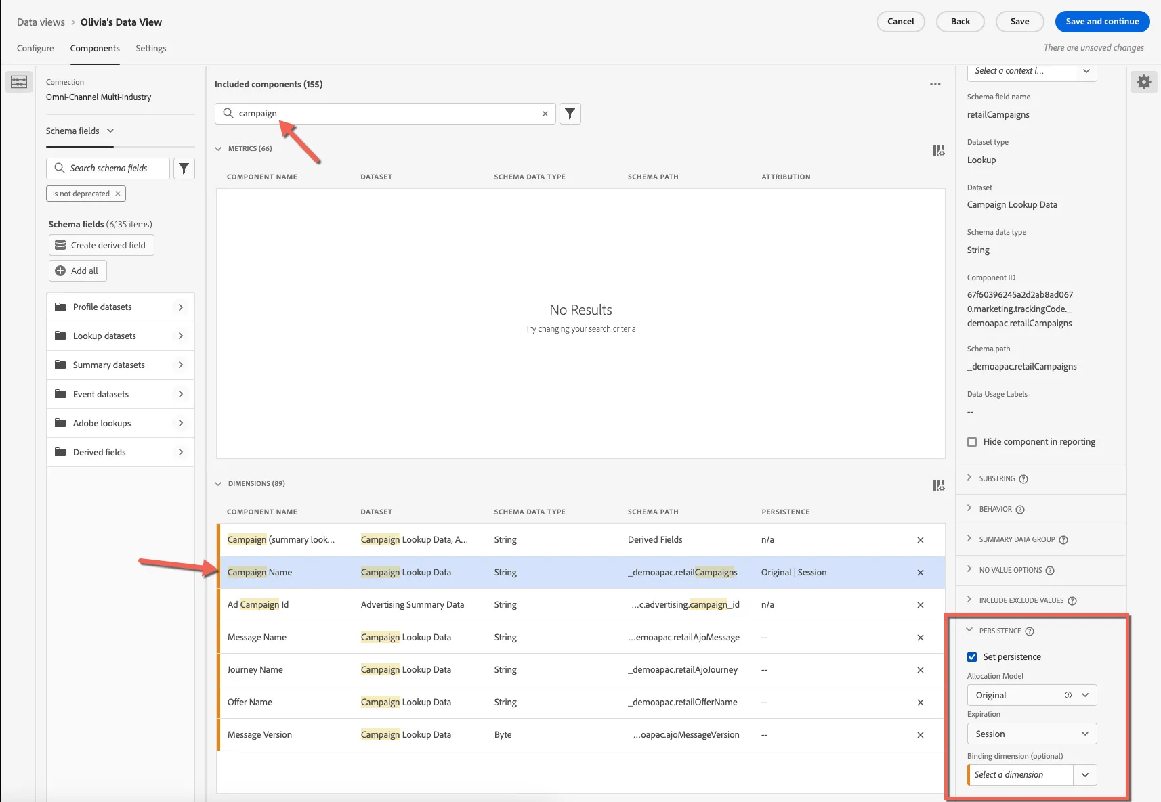Check Hide component in reporting
Image resolution: width=1161 pixels, height=802 pixels.
click(972, 442)
